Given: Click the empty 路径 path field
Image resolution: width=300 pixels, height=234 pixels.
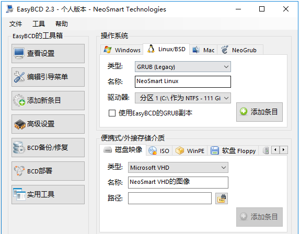Looking at the screenshot, I should click(x=170, y=198).
